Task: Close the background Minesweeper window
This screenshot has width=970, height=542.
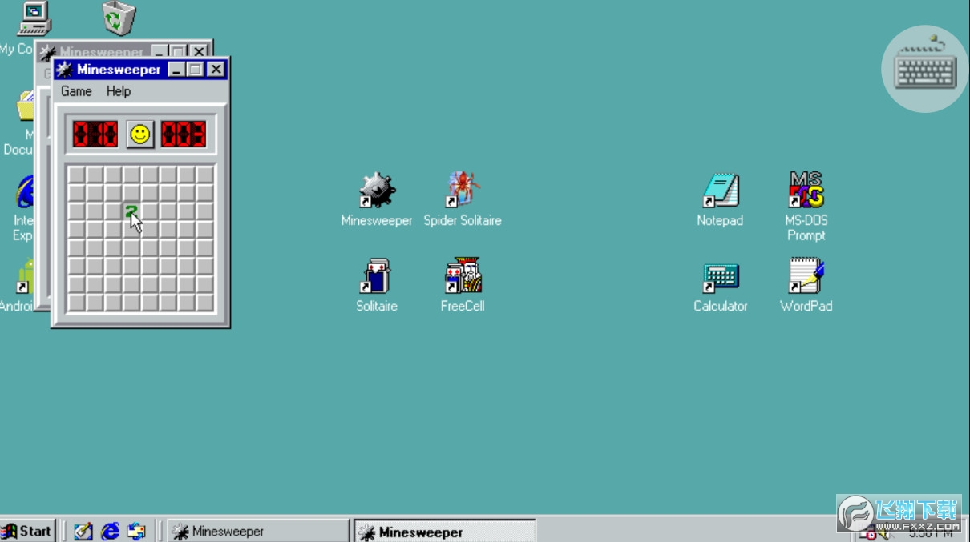Action: click(x=198, y=51)
